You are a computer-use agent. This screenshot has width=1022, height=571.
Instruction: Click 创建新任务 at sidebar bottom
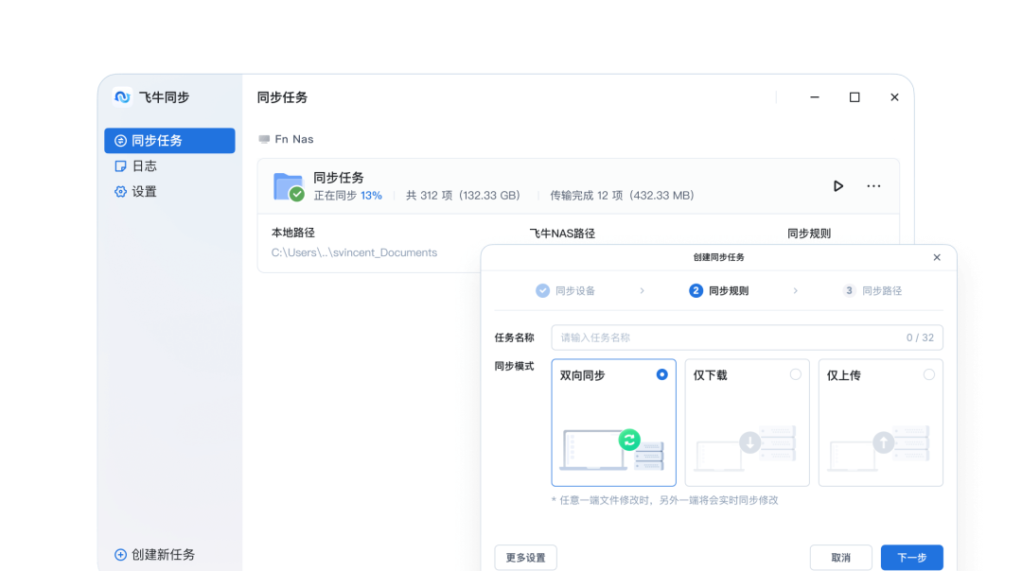coord(155,555)
